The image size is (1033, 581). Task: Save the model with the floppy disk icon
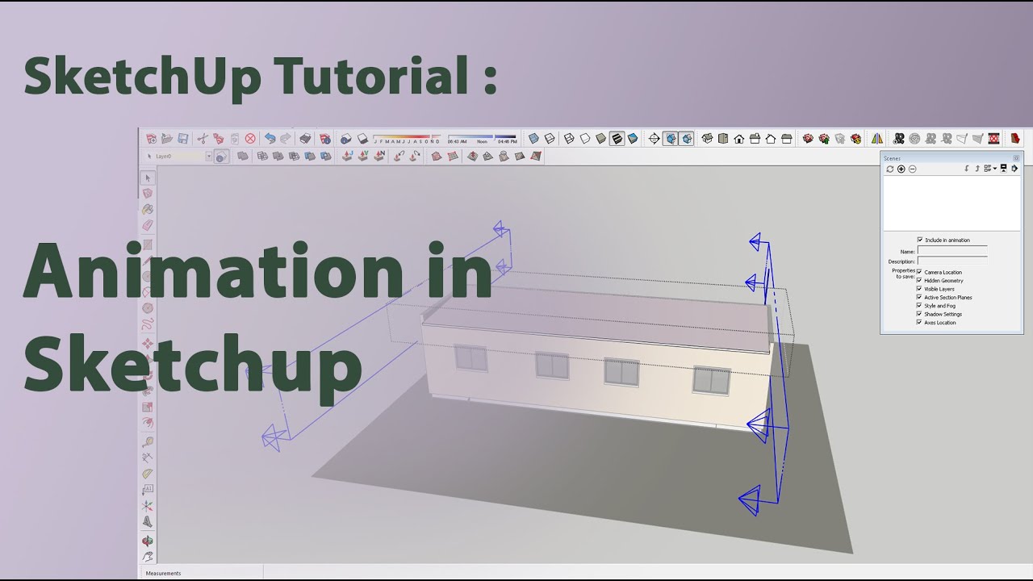click(x=183, y=139)
